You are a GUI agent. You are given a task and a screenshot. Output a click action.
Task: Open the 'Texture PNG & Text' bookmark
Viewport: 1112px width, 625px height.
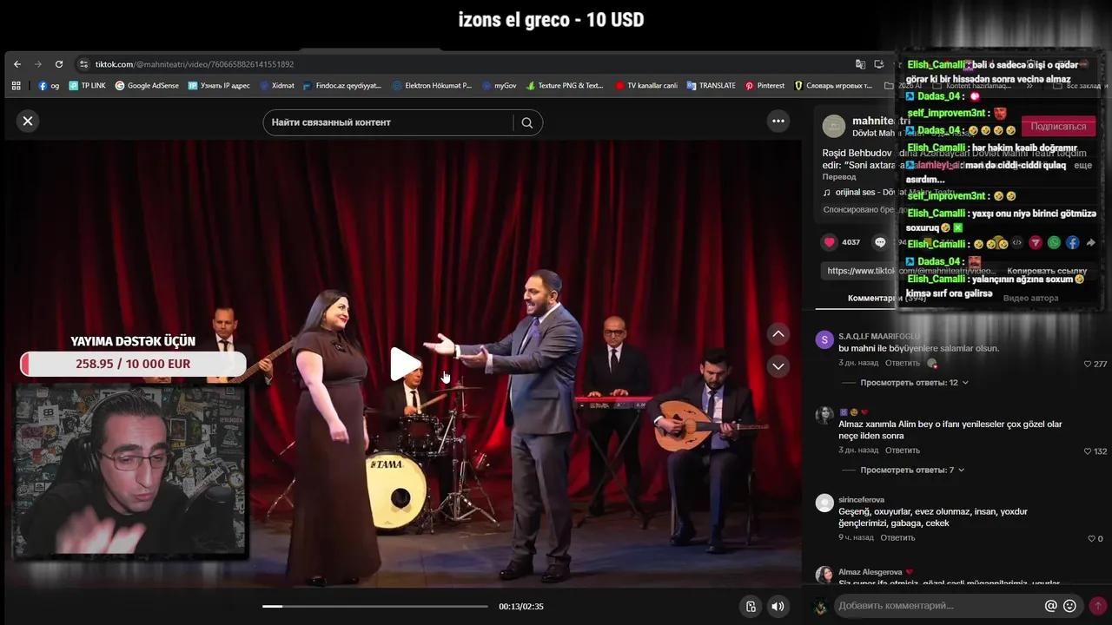point(565,86)
